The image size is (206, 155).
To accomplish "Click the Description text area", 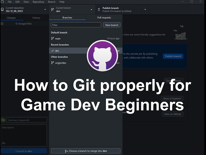I will click(x=23, y=135).
